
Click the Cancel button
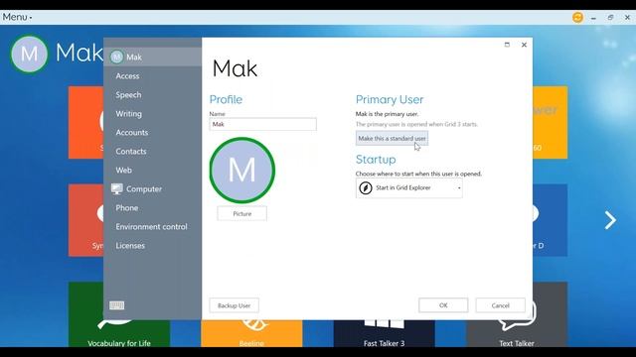500,305
